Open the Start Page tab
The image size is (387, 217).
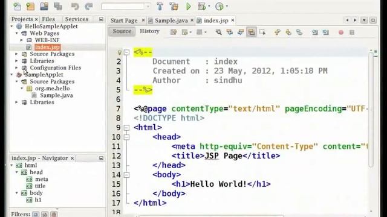124,20
